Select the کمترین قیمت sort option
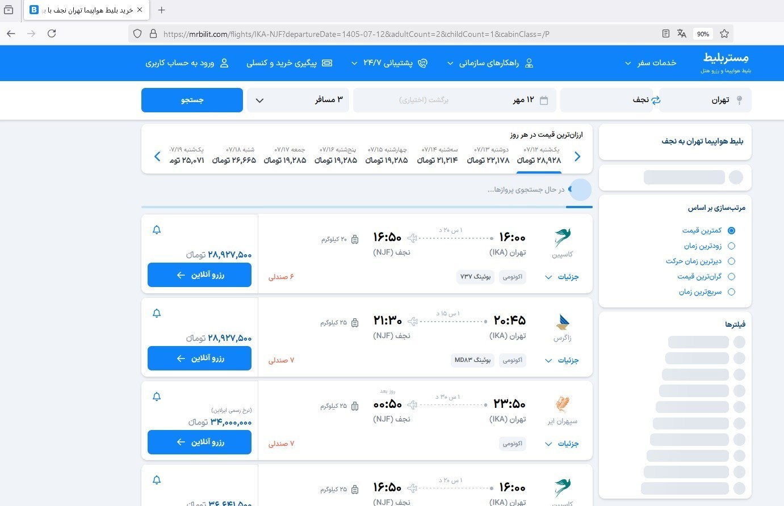Viewport: 784px width, 506px height. point(708,230)
